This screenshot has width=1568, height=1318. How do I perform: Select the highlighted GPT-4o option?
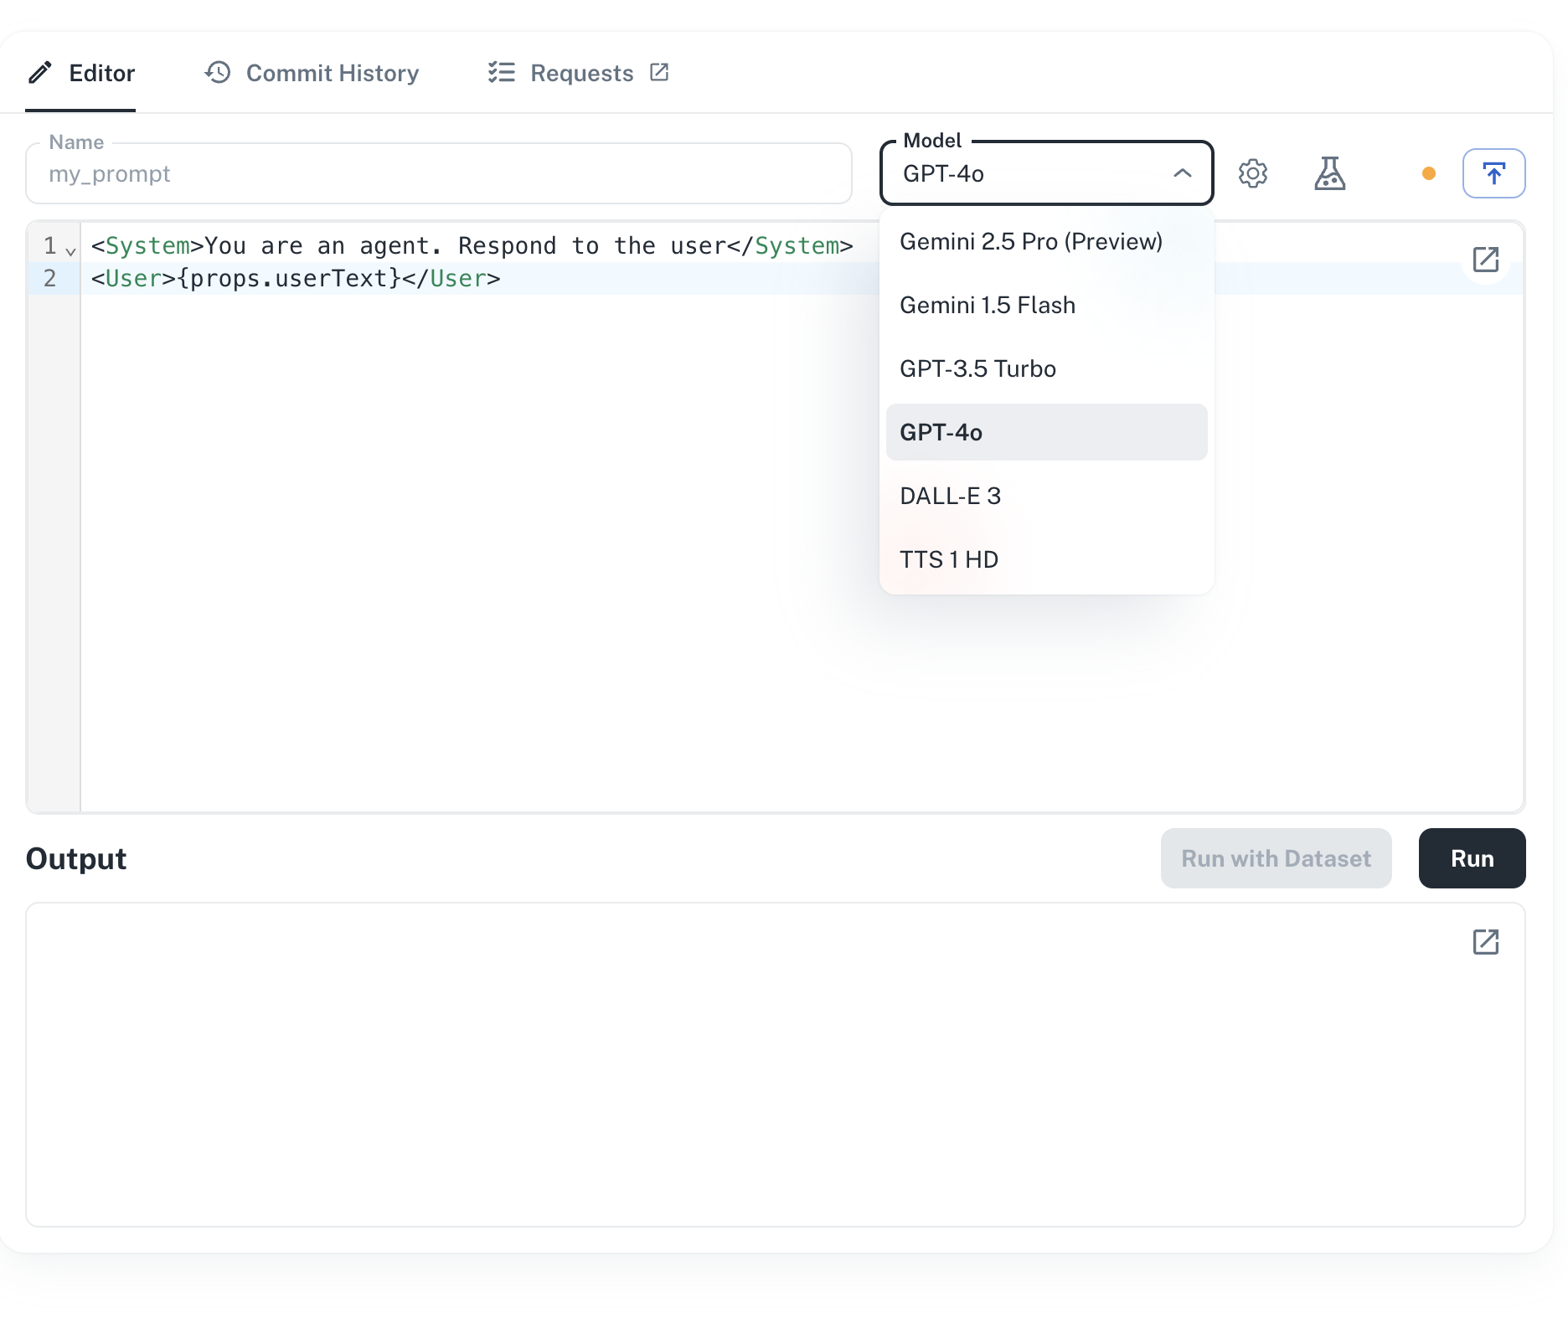coord(1046,433)
